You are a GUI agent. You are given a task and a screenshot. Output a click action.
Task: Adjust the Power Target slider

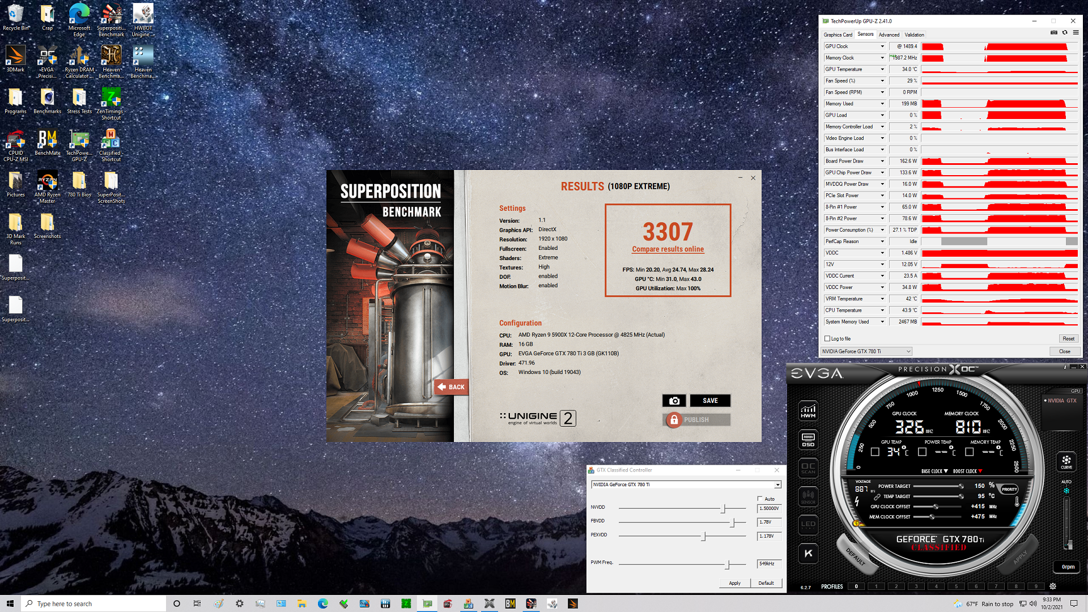coord(961,486)
